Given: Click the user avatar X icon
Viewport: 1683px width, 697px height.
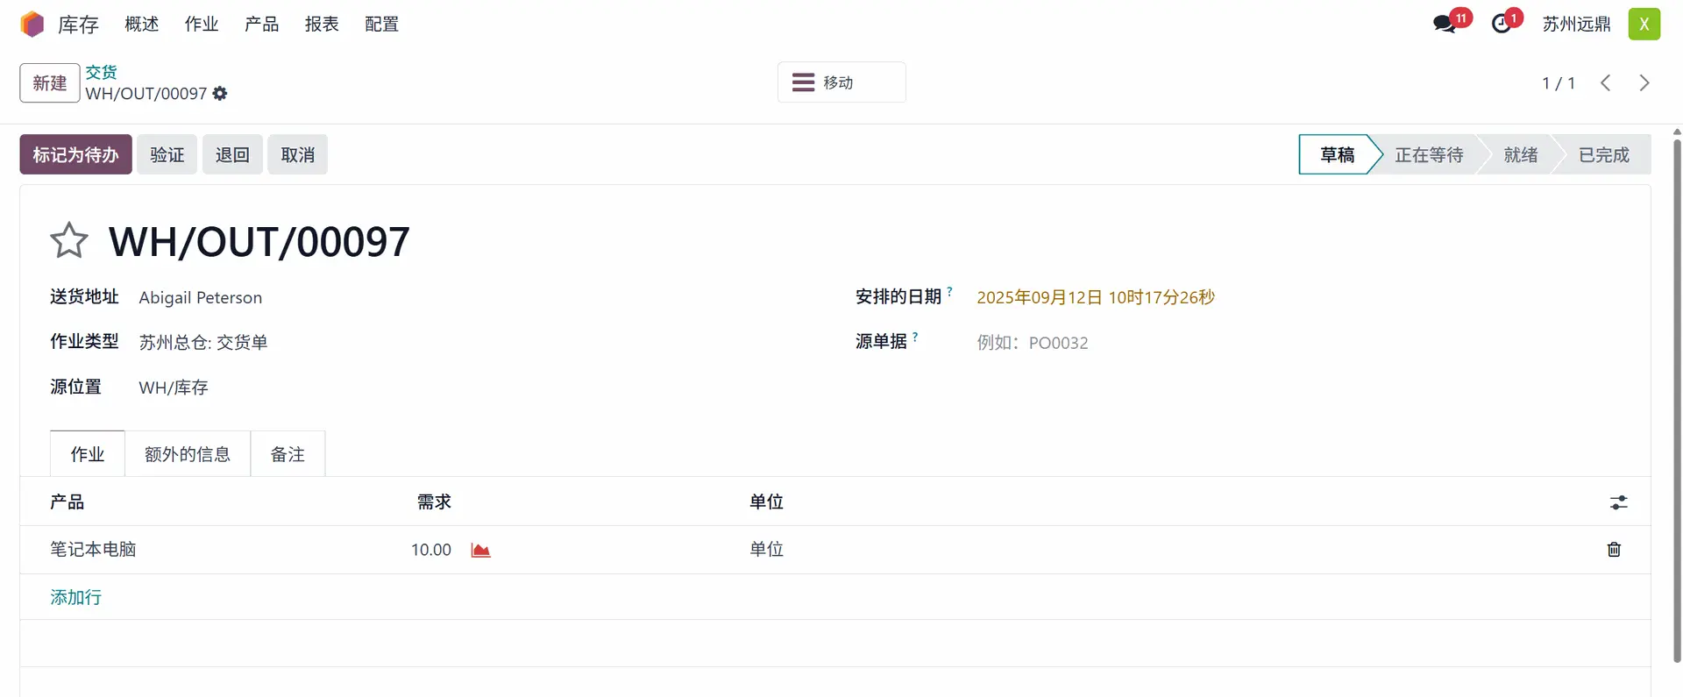Looking at the screenshot, I should (1644, 24).
